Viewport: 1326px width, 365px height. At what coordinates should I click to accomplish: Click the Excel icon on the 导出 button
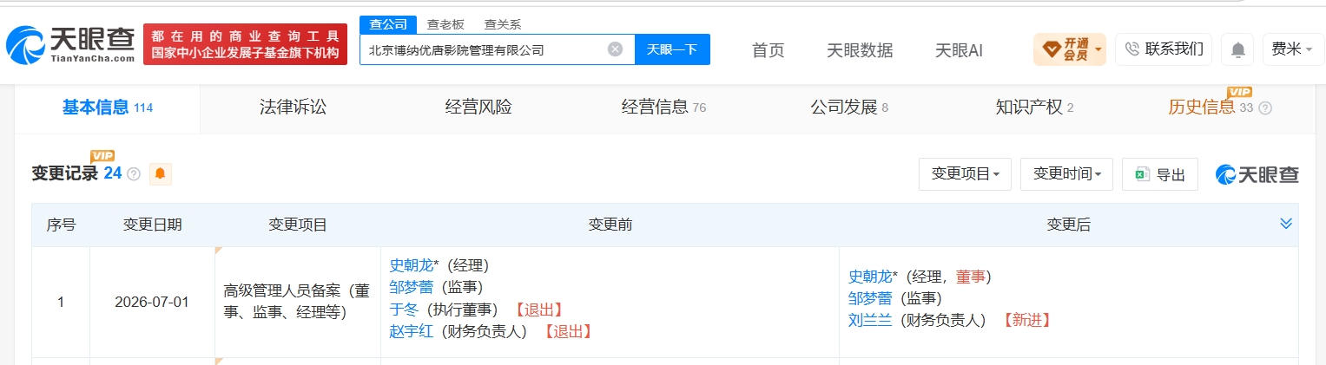1142,174
